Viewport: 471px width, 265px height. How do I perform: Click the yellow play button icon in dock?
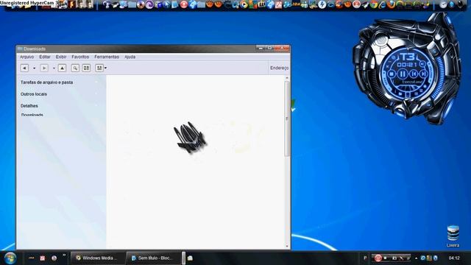point(244,4)
